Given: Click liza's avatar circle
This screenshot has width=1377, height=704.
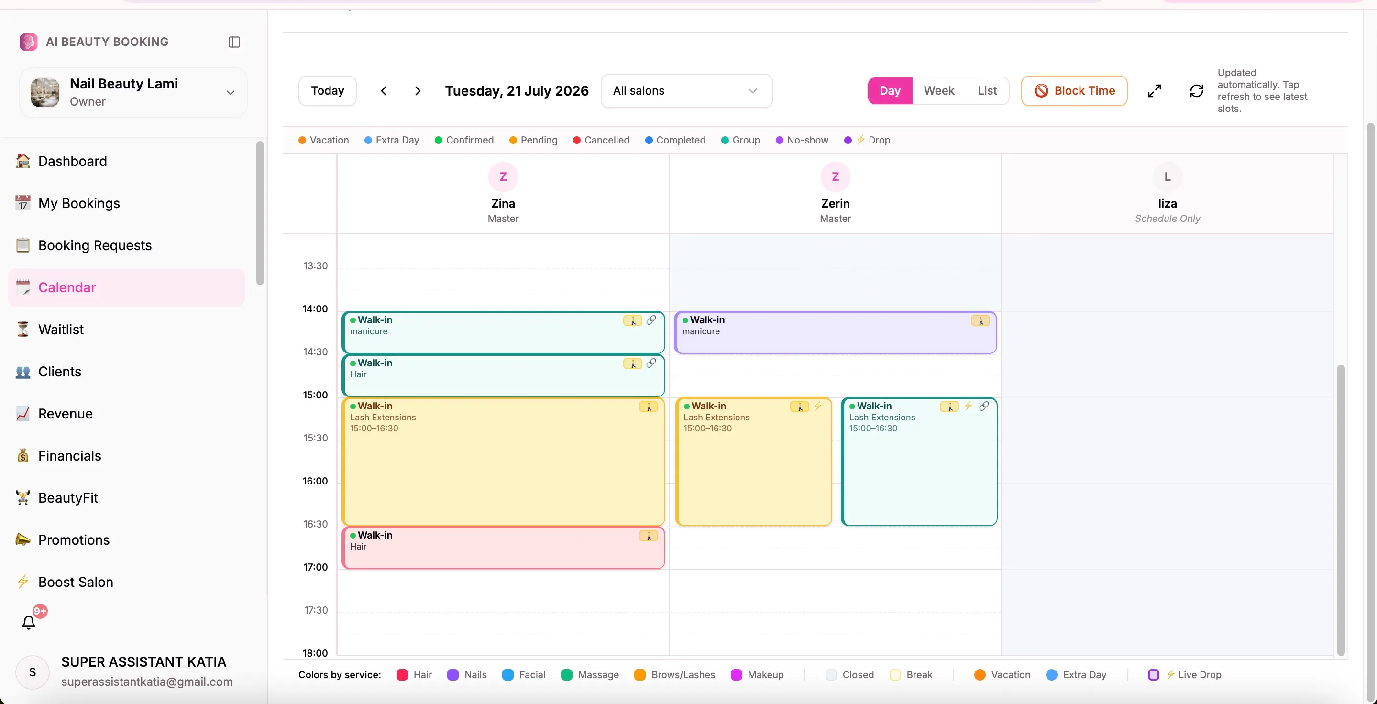Looking at the screenshot, I should (1168, 177).
